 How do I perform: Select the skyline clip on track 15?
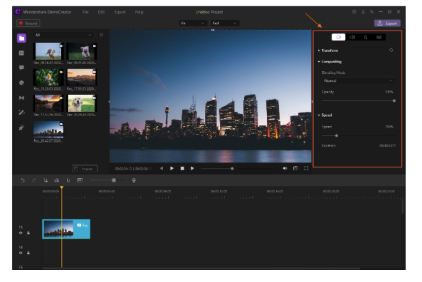pyautogui.click(x=66, y=229)
